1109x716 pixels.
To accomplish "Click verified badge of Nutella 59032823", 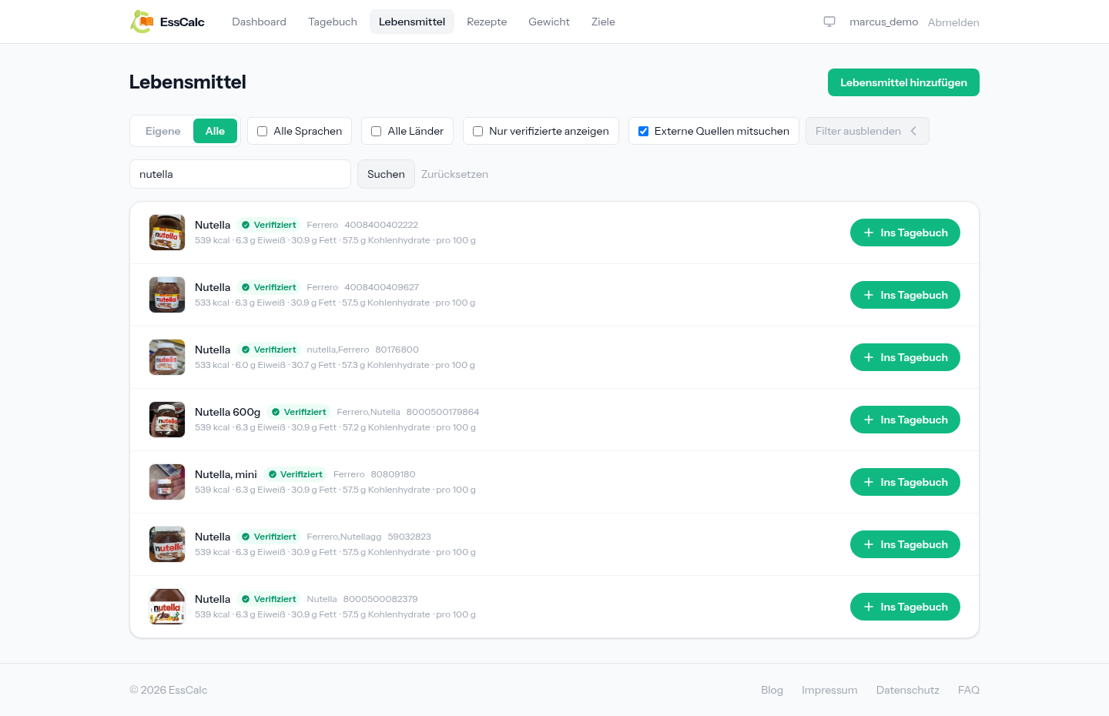I will click(x=268, y=537).
